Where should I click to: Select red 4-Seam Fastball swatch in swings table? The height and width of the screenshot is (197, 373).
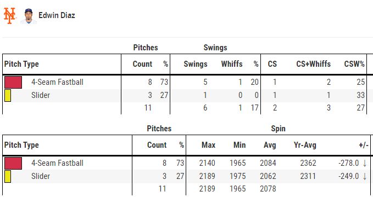13,82
